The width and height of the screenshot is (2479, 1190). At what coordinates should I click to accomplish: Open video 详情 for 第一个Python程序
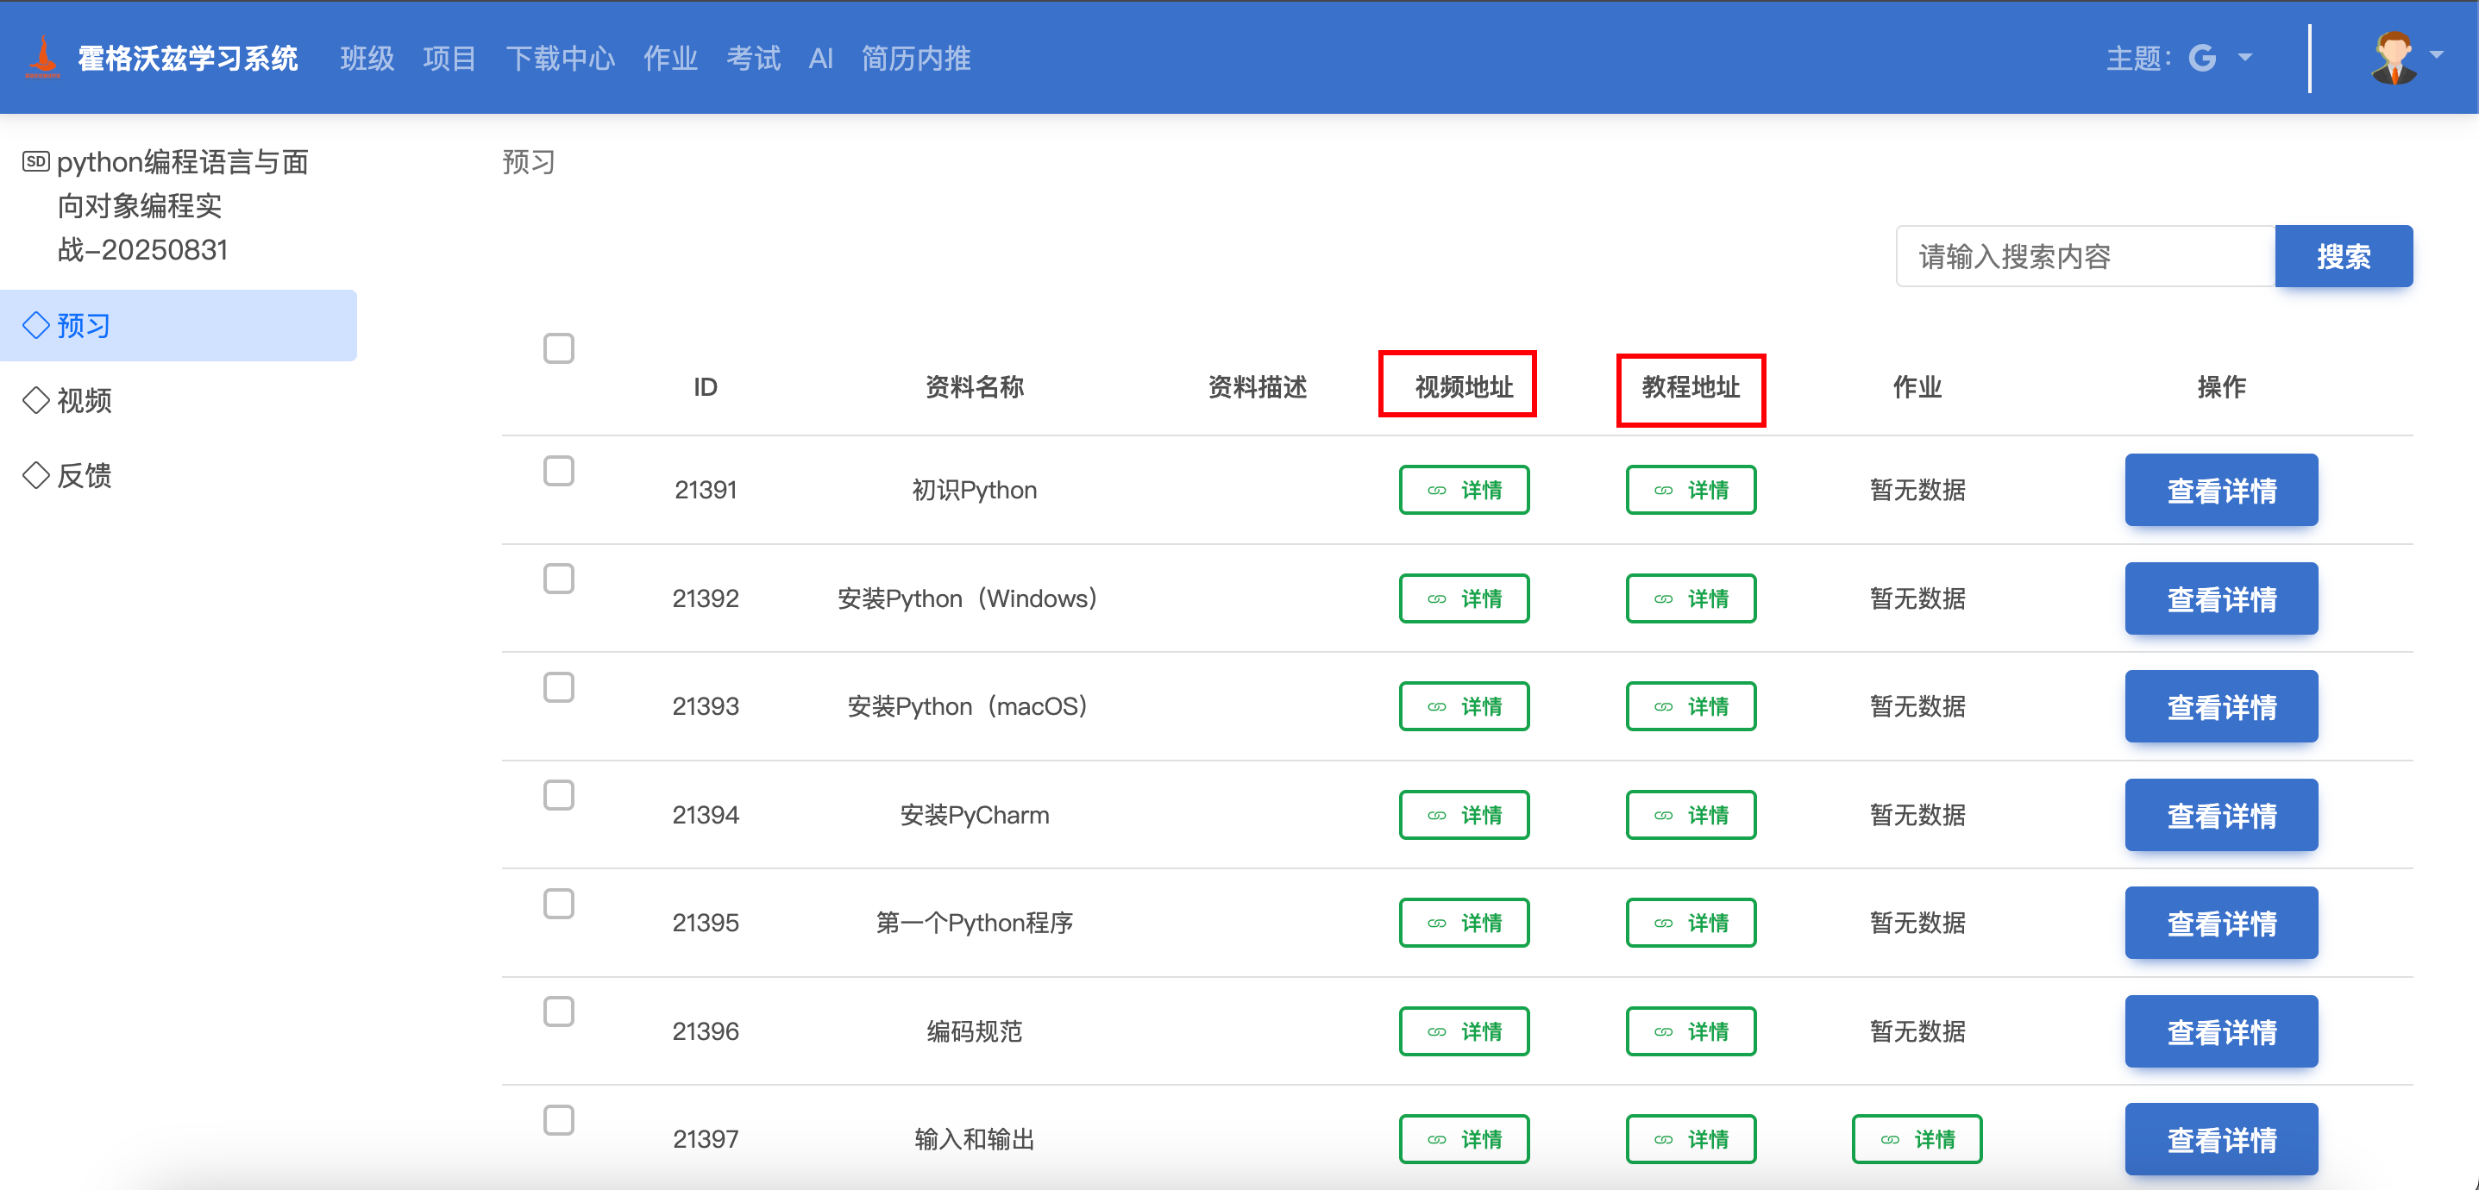tap(1464, 923)
